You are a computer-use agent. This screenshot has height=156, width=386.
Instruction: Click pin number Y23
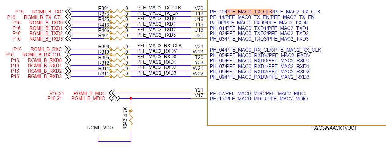199,63
